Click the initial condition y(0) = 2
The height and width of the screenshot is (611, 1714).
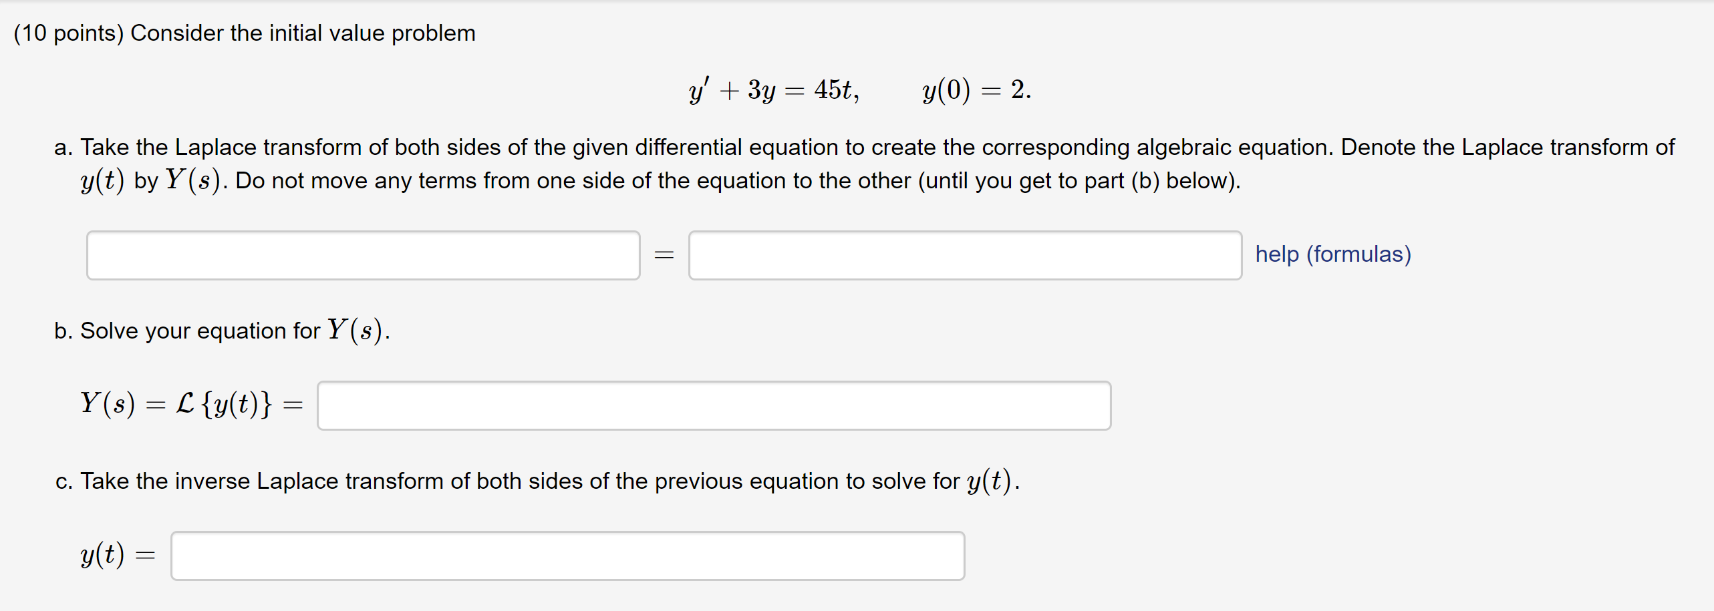click(x=976, y=90)
